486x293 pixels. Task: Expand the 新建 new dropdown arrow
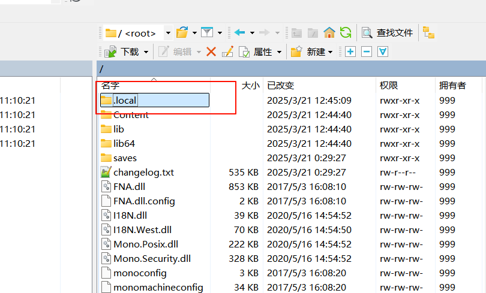(331, 52)
